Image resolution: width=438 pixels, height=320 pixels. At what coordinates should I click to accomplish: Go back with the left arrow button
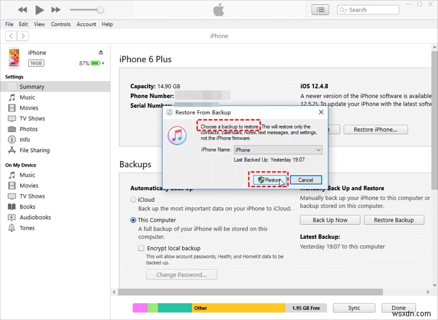click(11, 36)
